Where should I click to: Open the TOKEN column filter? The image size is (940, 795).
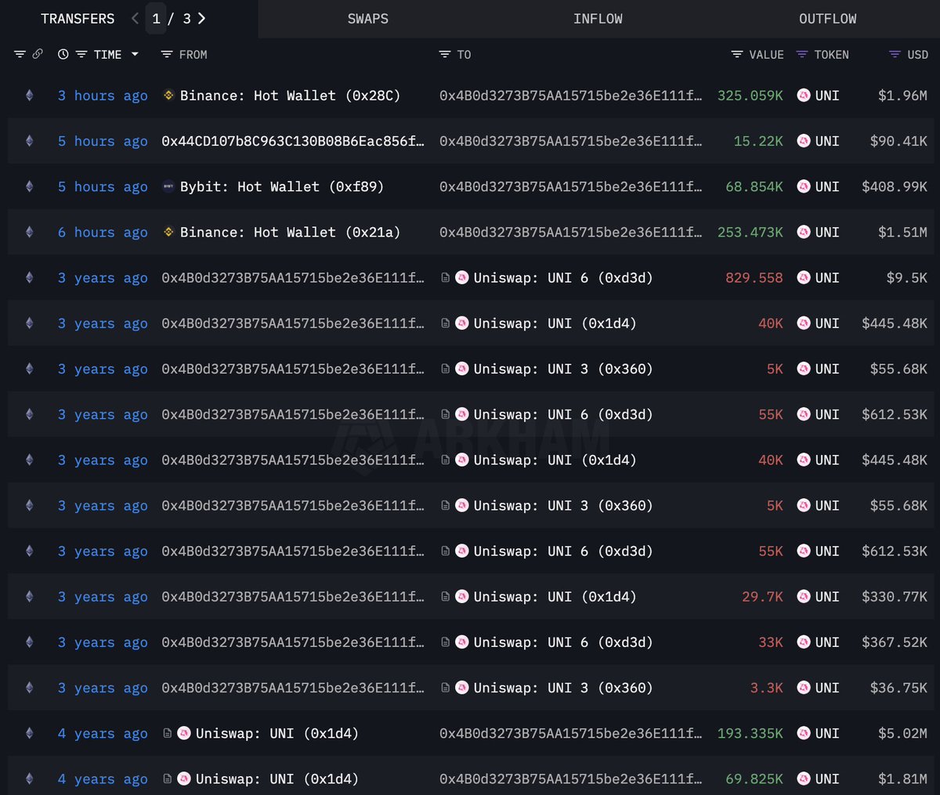801,55
